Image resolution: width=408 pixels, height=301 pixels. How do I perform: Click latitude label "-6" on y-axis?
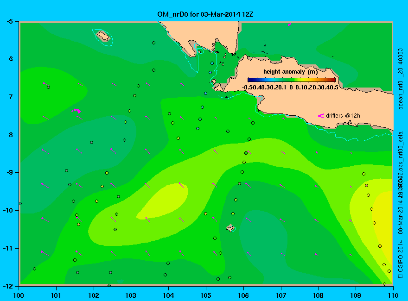(x=9, y=59)
